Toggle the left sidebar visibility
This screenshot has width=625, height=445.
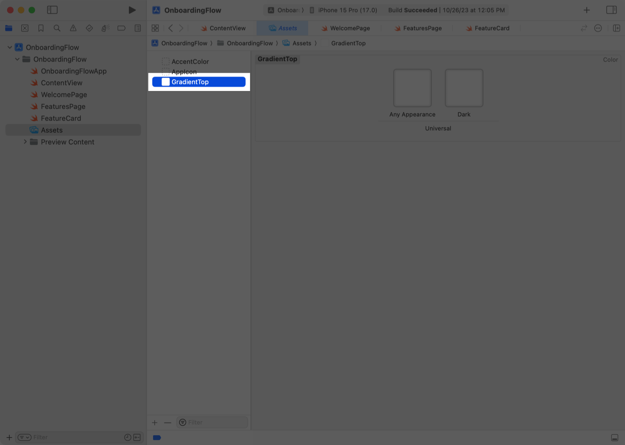pos(52,9)
